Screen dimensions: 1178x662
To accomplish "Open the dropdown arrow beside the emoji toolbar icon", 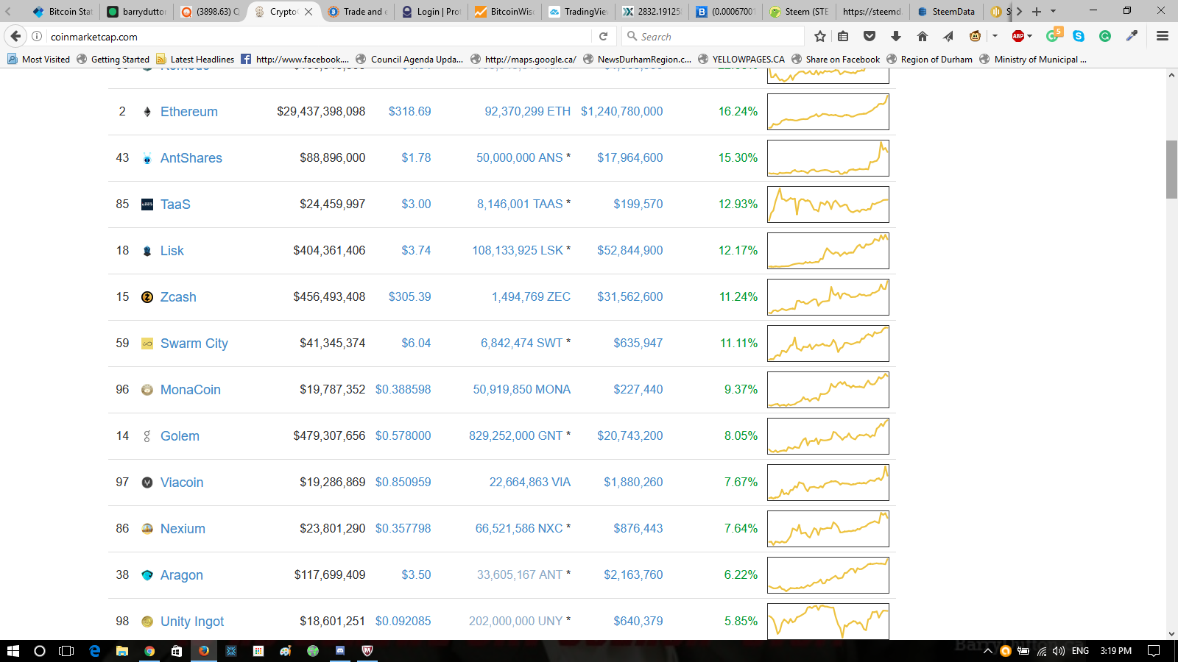I will pos(995,36).
